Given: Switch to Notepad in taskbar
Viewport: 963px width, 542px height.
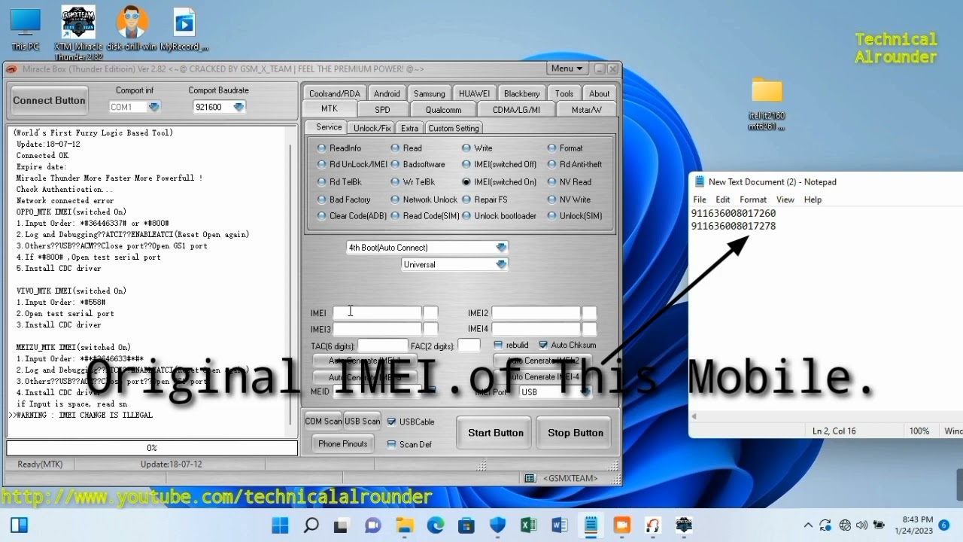Looking at the screenshot, I should (x=591, y=525).
